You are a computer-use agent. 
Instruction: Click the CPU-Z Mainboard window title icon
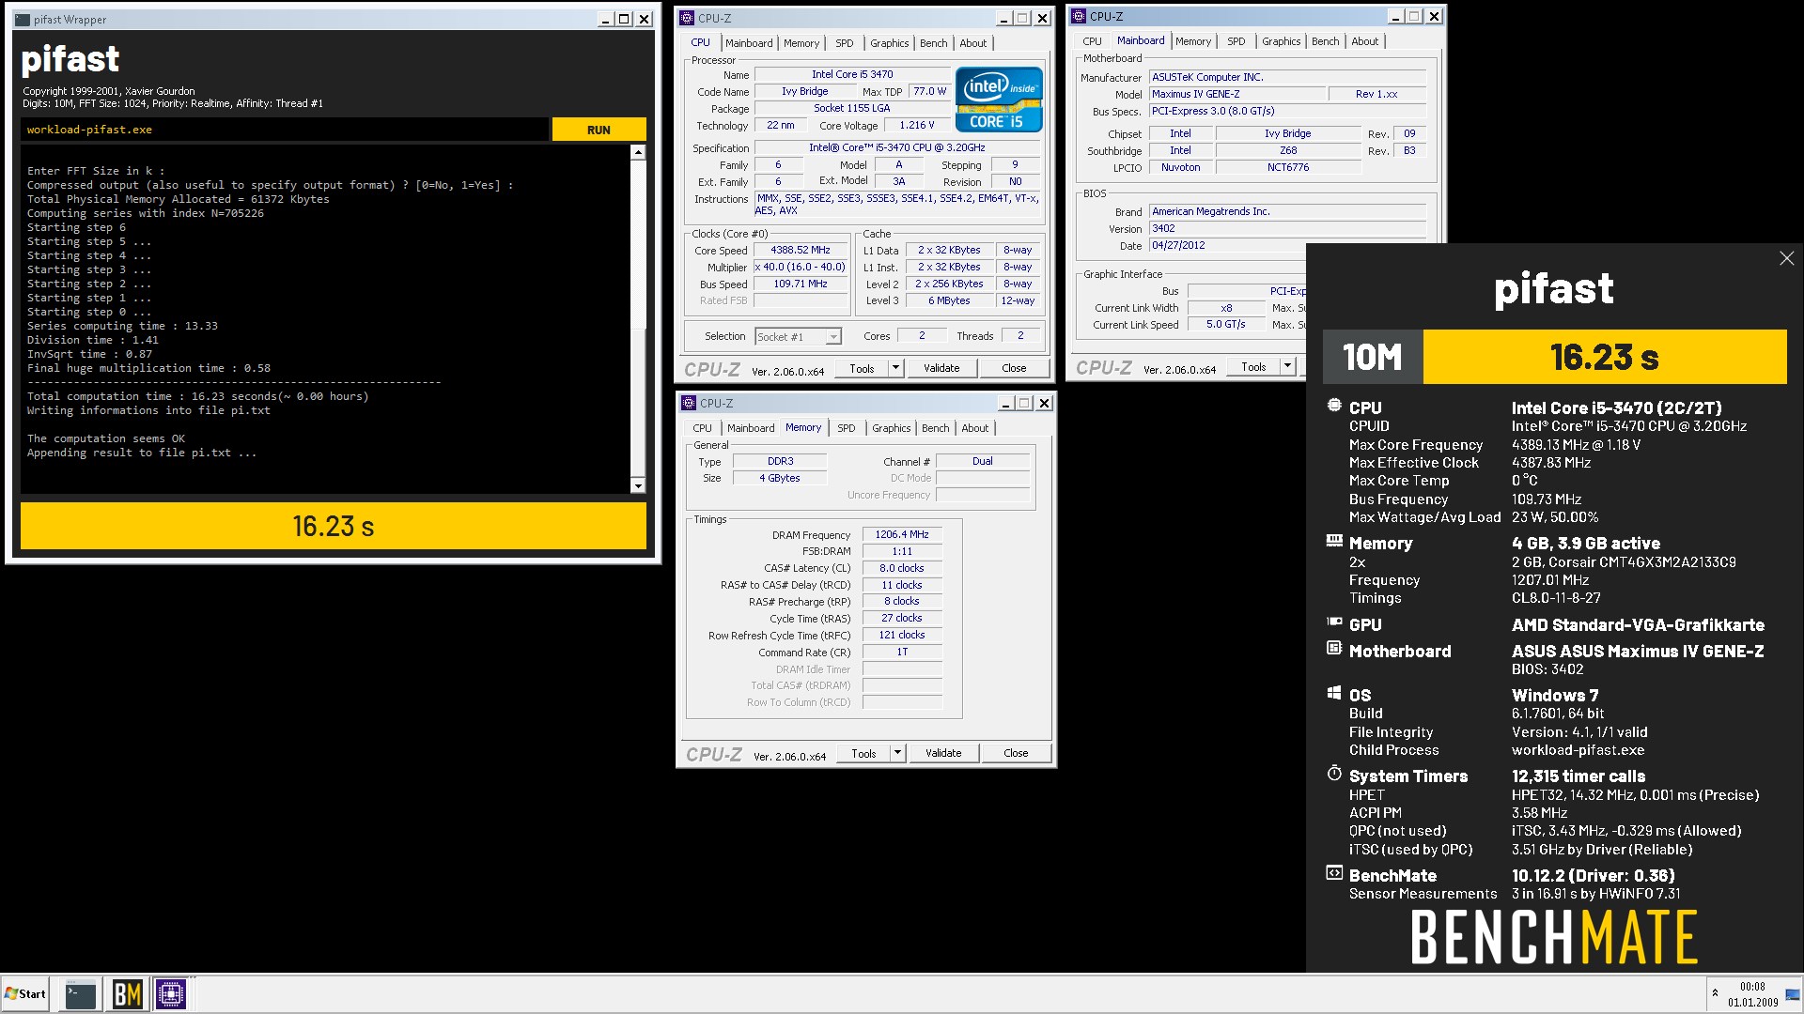click(1079, 16)
